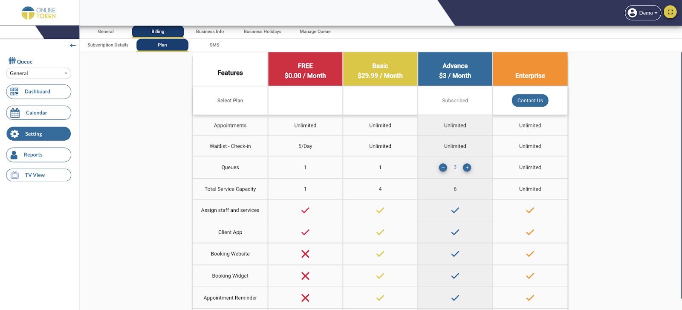
Task: Click the Queue people icon
Action: coord(12,61)
